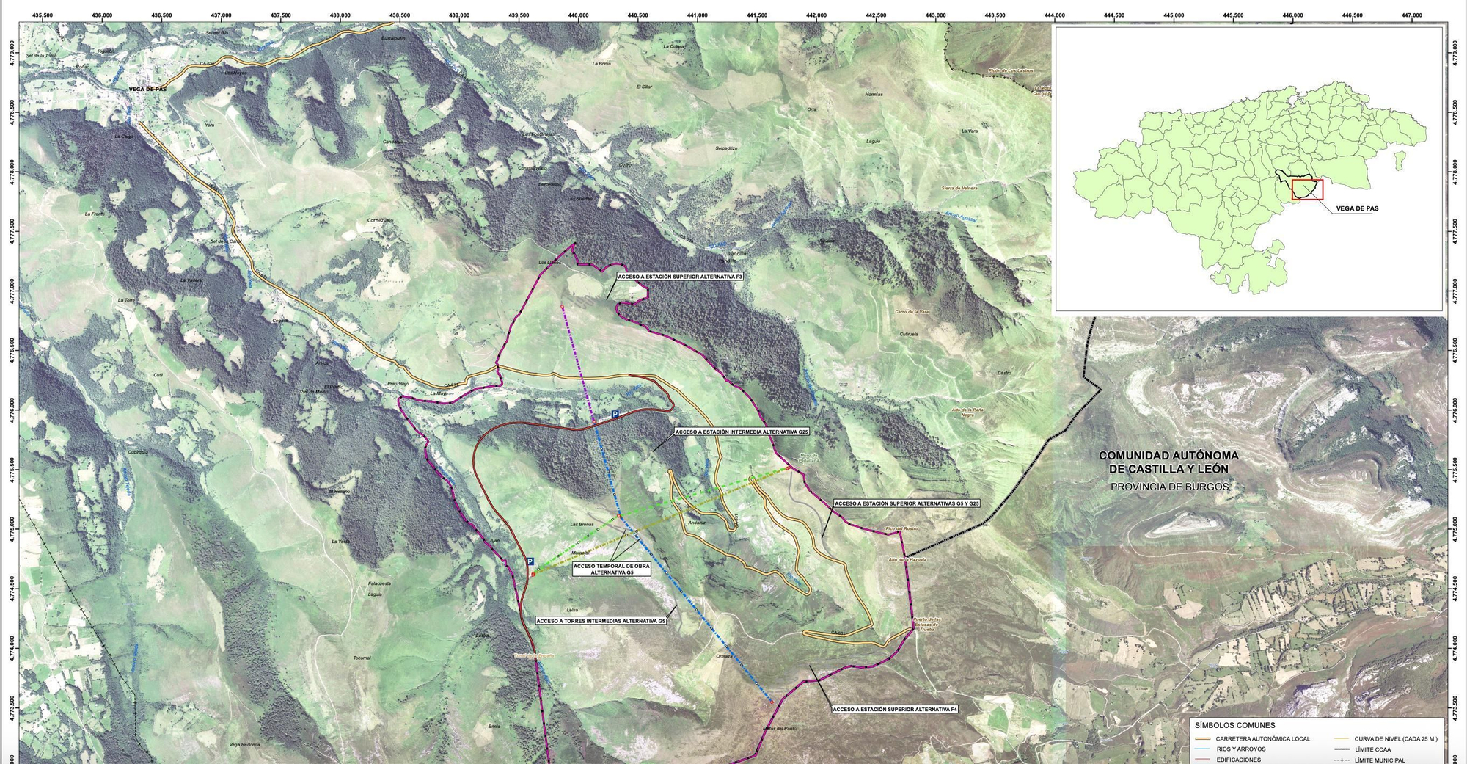Click the LÍMITE CCAA legend symbol

(x=1342, y=749)
